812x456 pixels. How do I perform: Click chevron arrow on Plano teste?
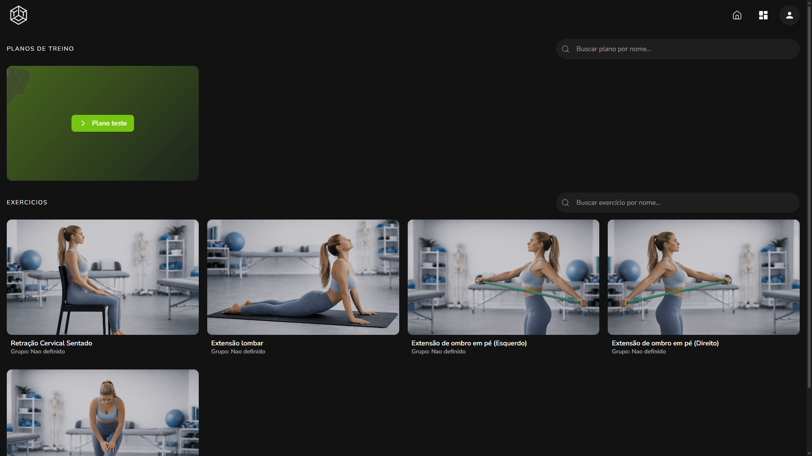click(83, 123)
